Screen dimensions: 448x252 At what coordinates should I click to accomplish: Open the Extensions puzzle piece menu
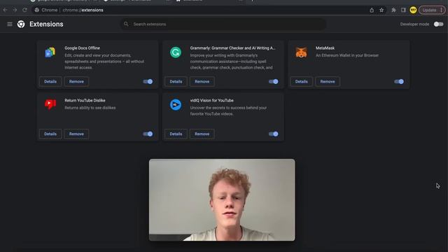393,10
